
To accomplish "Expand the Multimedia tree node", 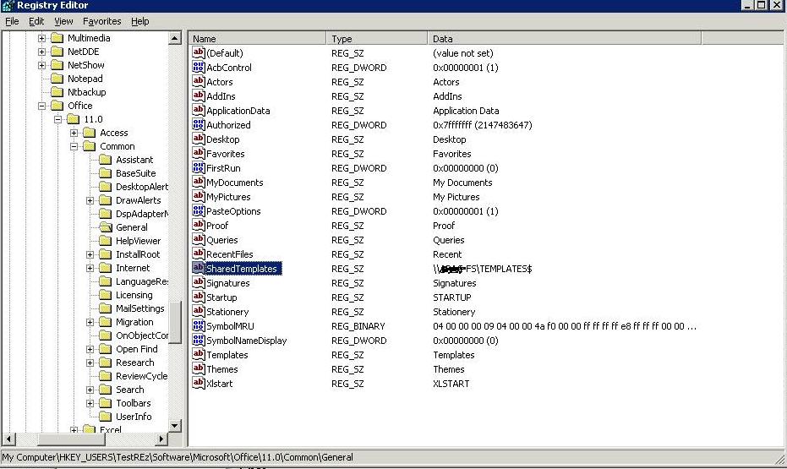I will pyautogui.click(x=41, y=38).
